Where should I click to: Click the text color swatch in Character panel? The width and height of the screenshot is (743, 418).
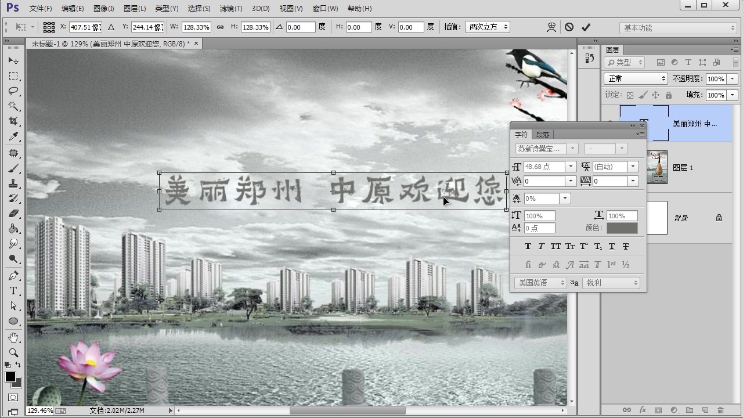[x=622, y=228]
